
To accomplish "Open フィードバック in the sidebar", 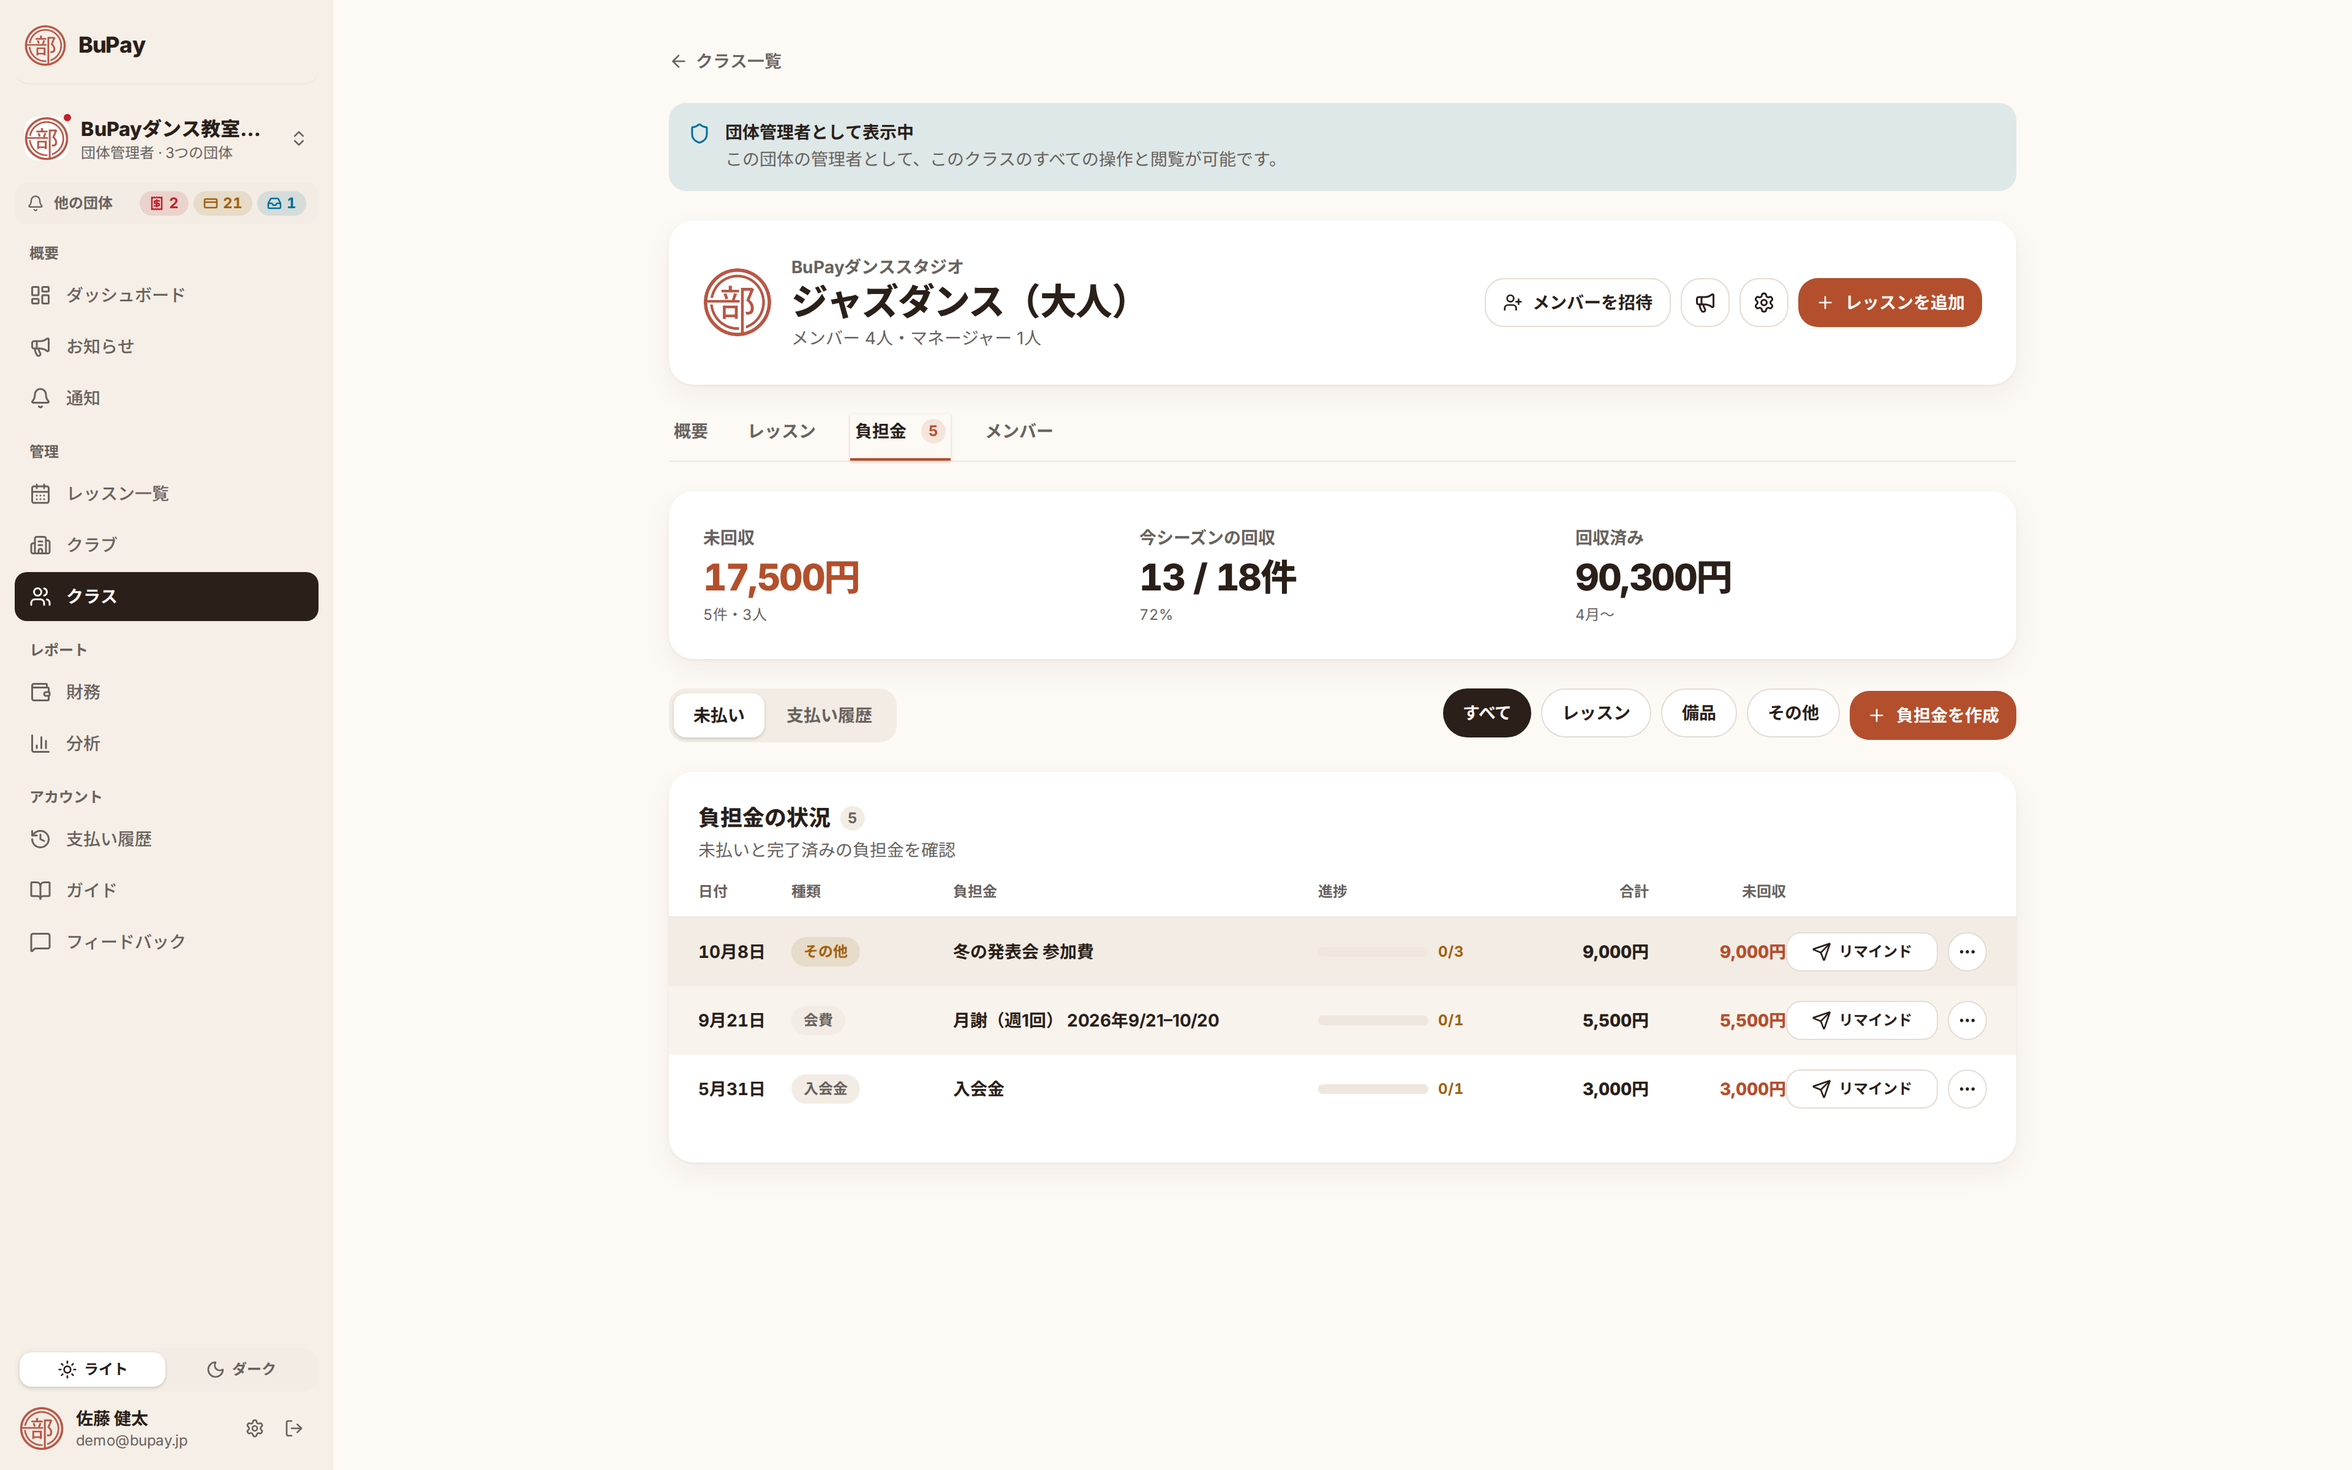I will point(166,941).
